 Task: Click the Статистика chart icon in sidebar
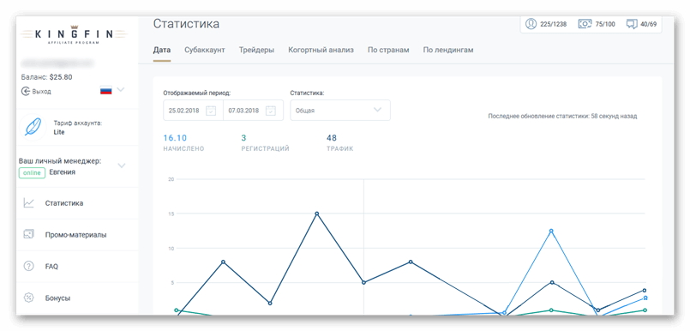coord(29,203)
